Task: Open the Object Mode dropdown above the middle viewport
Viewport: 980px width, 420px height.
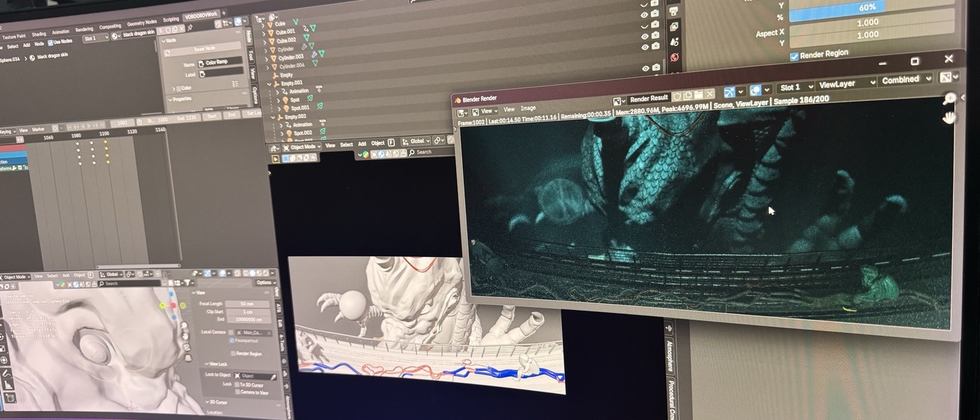Action: coord(301,147)
